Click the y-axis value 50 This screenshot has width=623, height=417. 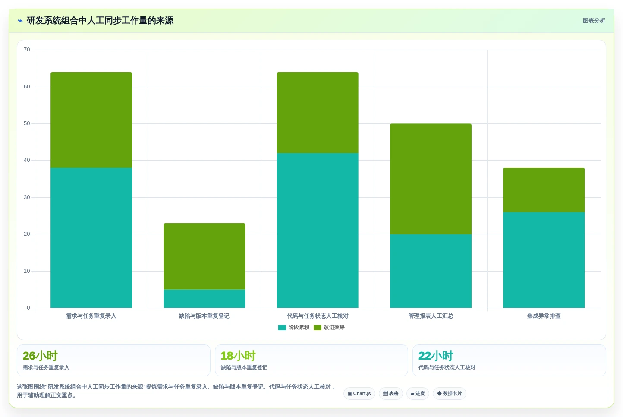[27, 123]
